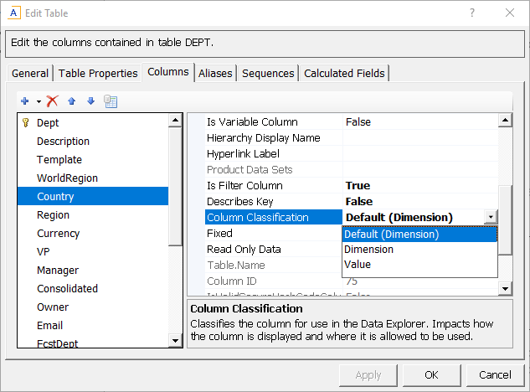
Task: Click the key icon next to Dept
Action: pyautogui.click(x=25, y=123)
